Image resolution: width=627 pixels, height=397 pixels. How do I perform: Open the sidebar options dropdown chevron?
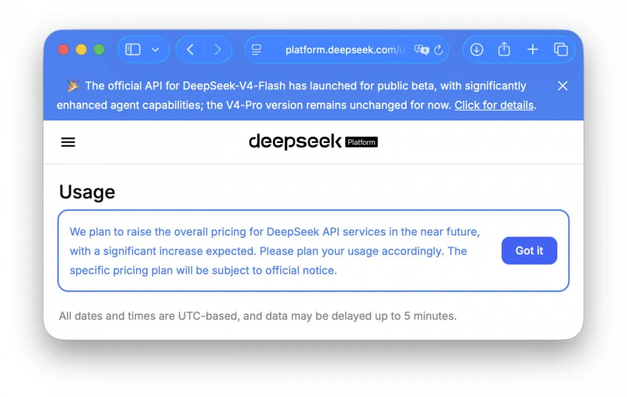tap(155, 49)
